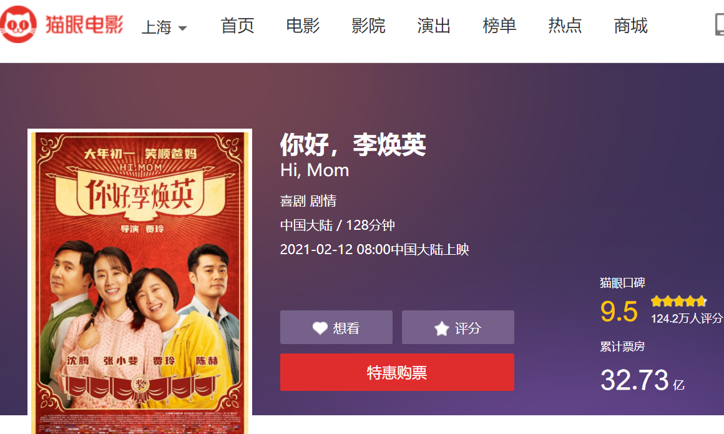The height and width of the screenshot is (434, 724).
Task: Switch to the 榜单 tab
Action: tap(499, 26)
